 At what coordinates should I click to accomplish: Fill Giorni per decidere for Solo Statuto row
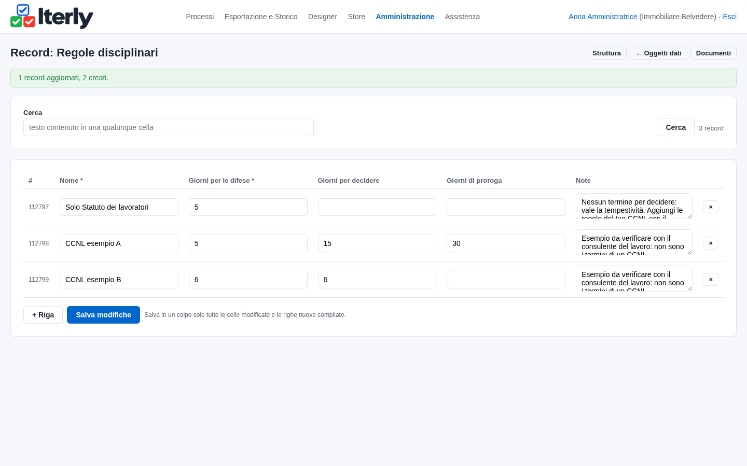click(x=377, y=207)
